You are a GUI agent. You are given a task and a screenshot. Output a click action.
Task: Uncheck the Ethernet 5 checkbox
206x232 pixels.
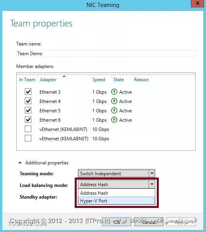click(28, 110)
